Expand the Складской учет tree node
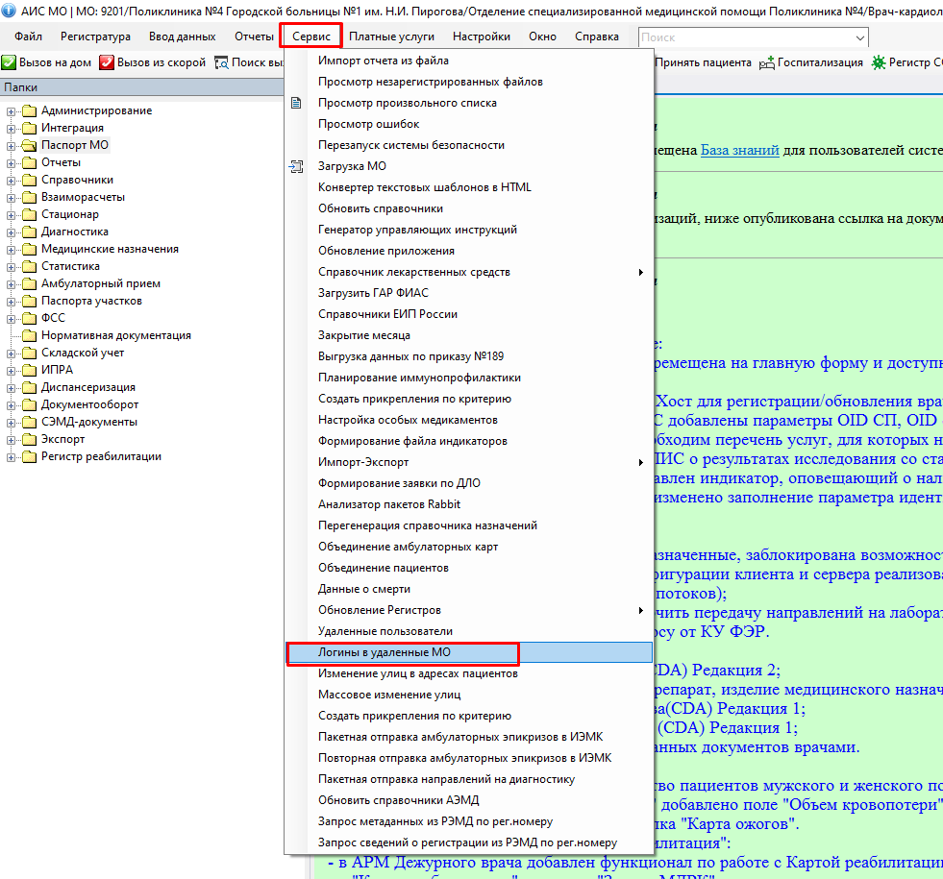943x879 pixels. [11, 354]
